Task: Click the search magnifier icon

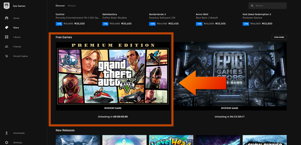Action: (252, 6)
